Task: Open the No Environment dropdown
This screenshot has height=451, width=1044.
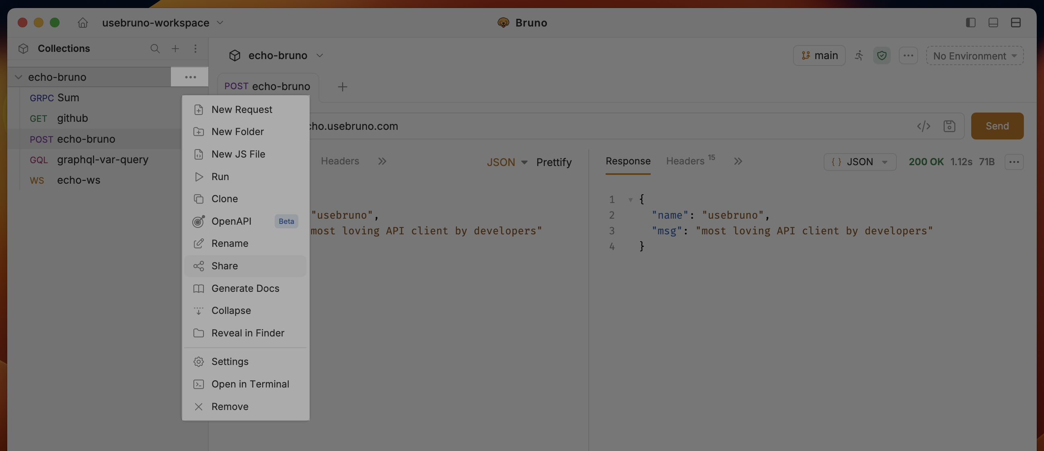Action: pyautogui.click(x=975, y=55)
